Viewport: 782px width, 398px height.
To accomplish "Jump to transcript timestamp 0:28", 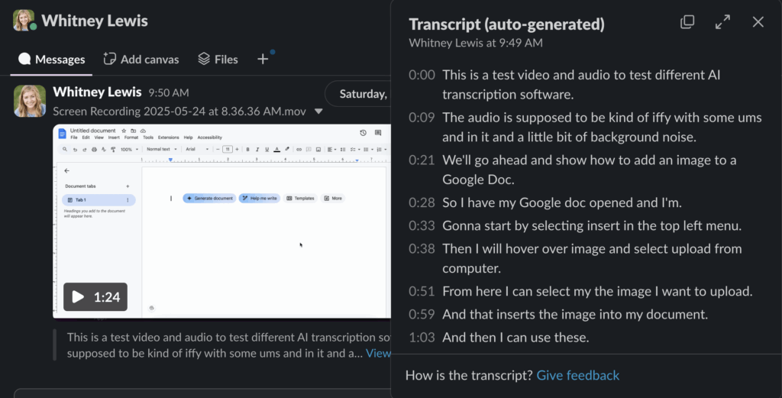I will coord(422,202).
